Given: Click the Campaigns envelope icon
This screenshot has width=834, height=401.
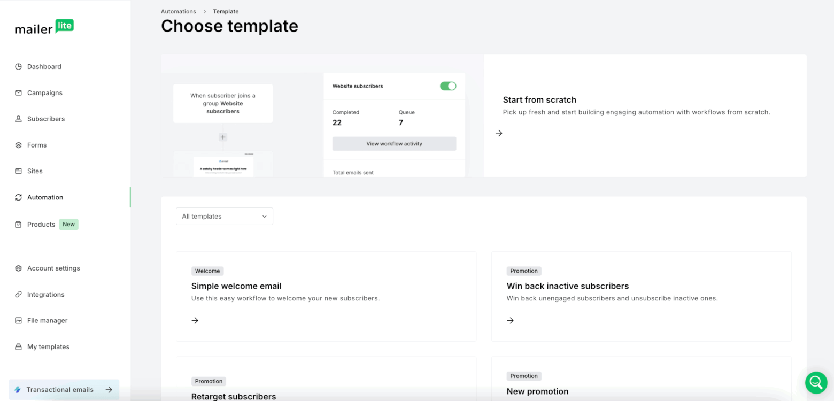Looking at the screenshot, I should click(18, 93).
